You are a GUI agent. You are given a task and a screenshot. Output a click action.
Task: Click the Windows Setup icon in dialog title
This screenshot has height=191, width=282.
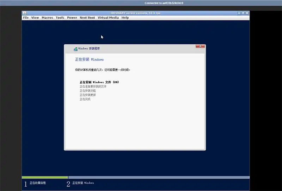75,49
